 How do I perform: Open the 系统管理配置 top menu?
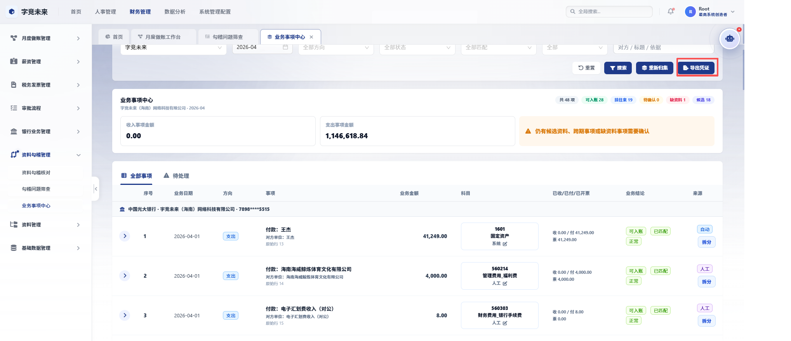coord(215,12)
